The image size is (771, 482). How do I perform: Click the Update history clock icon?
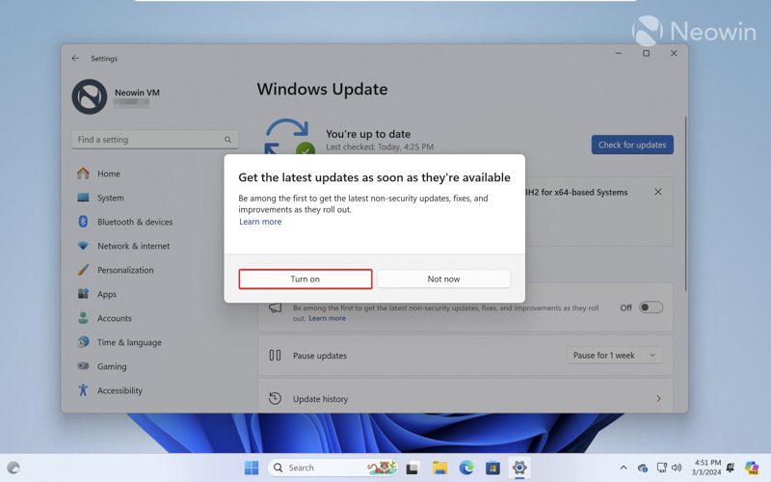pyautogui.click(x=275, y=398)
